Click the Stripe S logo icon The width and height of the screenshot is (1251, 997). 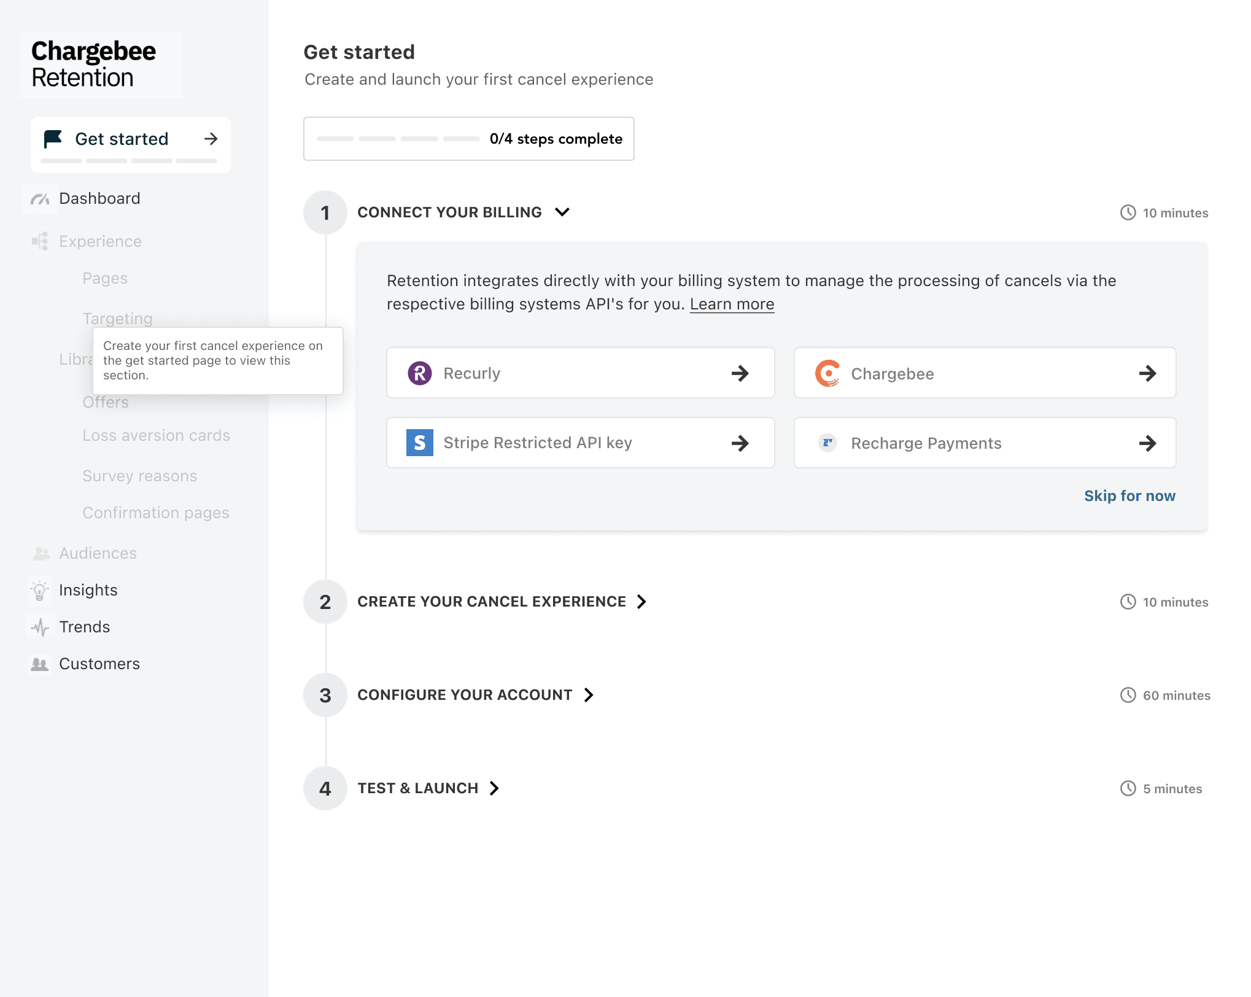(420, 443)
